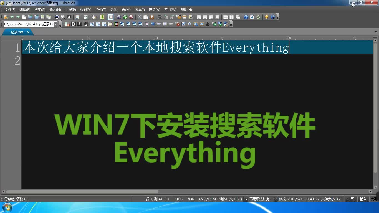
Task: Select the 记录.txt file tab
Action: point(17,32)
